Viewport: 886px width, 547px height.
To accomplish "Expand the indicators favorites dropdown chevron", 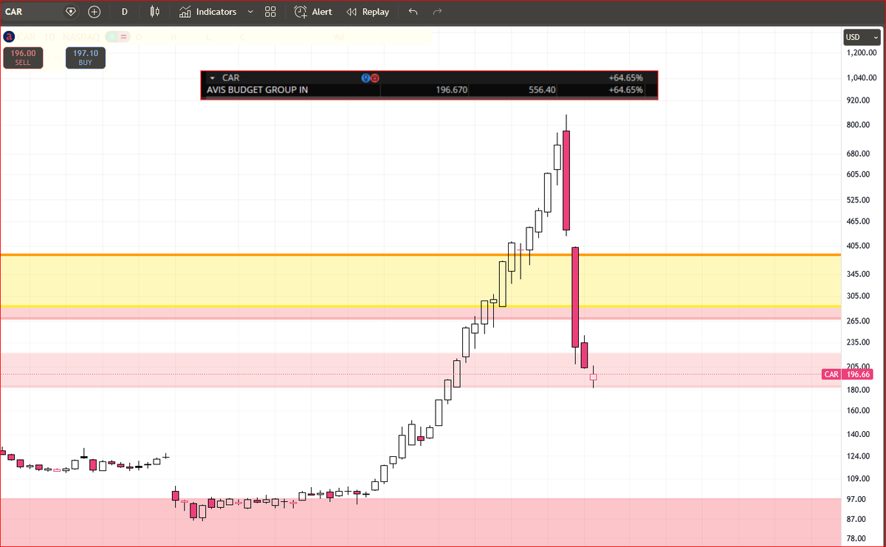I will [250, 12].
